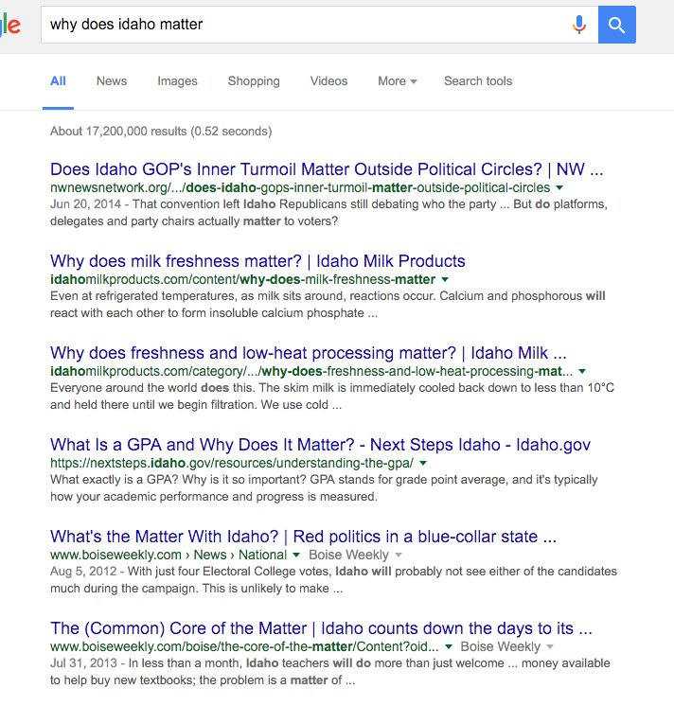Open 'Does Idaho GOP's Inner Turmoil Matter' result
The height and width of the screenshot is (706, 674).
coord(327,169)
